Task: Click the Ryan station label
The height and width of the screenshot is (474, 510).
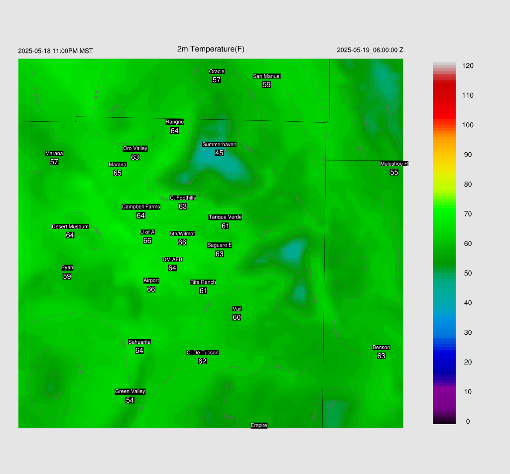Action: click(x=67, y=267)
